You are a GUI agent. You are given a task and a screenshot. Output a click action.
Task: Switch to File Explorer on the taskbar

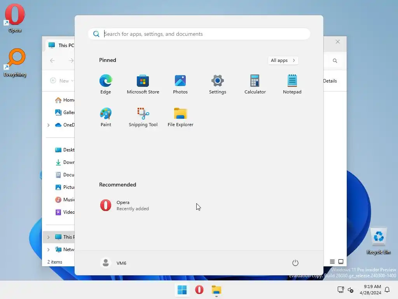(216, 290)
